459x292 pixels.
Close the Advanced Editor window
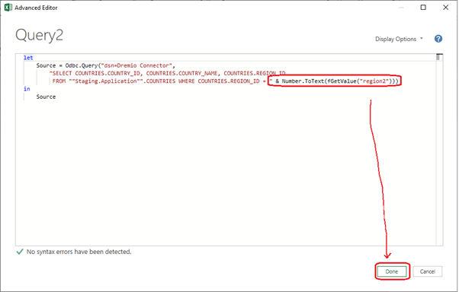tap(445, 8)
